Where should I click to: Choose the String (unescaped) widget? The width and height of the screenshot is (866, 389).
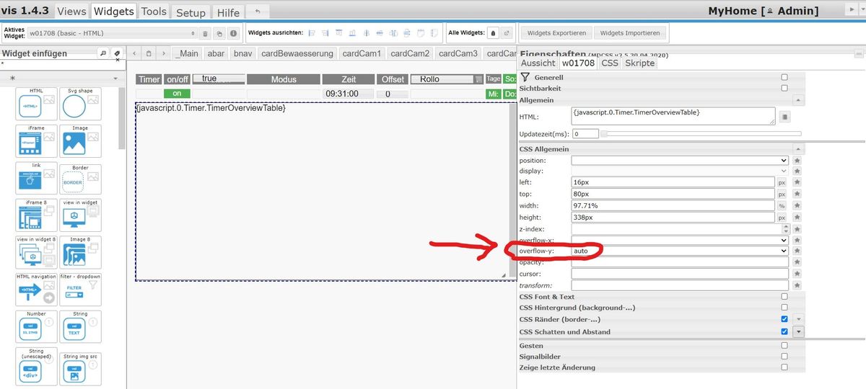point(36,367)
